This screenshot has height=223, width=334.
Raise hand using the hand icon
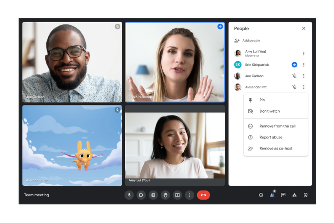pyautogui.click(x=165, y=195)
